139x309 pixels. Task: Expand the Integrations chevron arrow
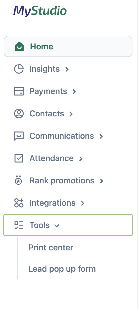tap(83, 203)
